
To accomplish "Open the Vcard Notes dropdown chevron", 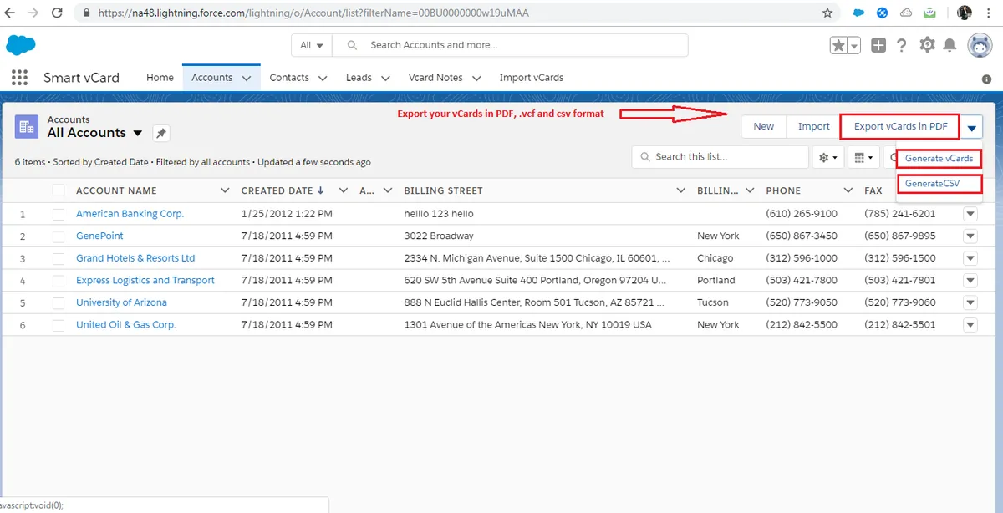I will click(x=476, y=78).
